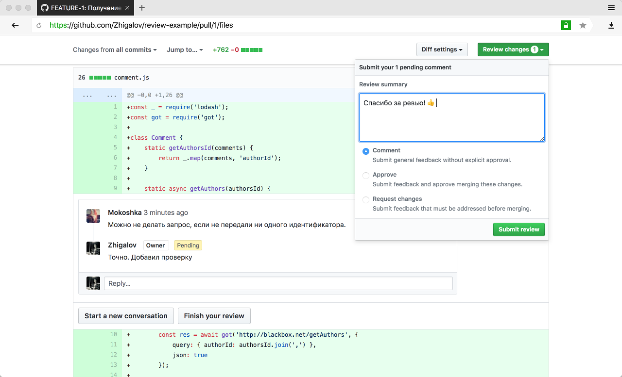The image size is (622, 377).
Task: Open downloads via the download arrow icon
Action: [x=611, y=25]
